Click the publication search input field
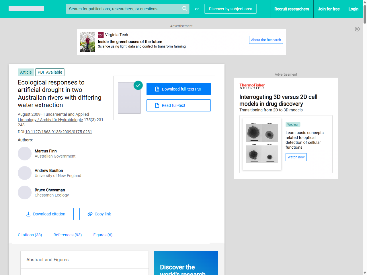The width and height of the screenshot is (367, 275). [123, 9]
